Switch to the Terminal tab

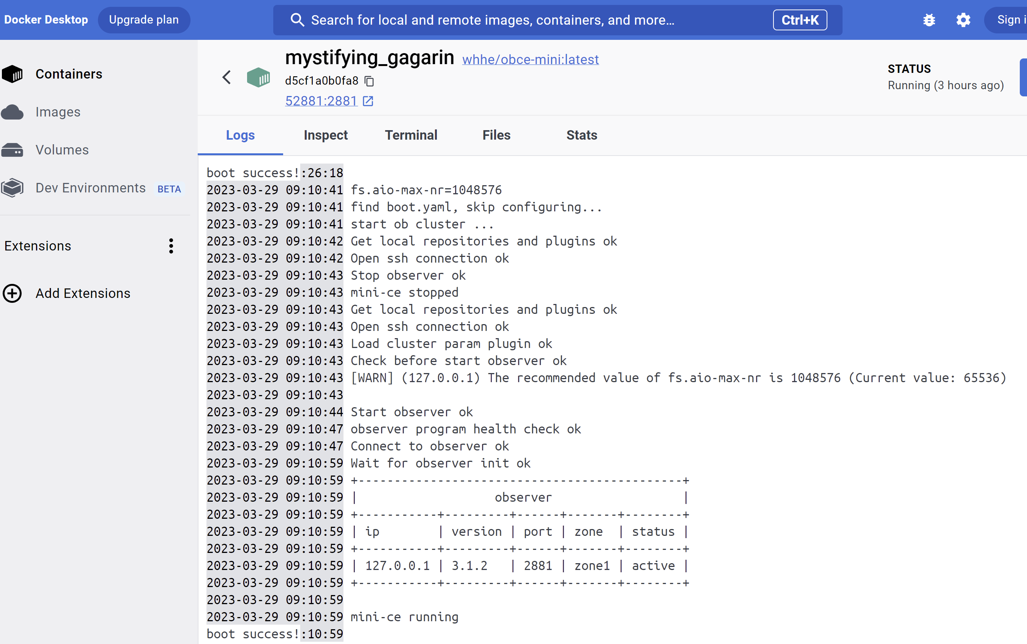411,135
